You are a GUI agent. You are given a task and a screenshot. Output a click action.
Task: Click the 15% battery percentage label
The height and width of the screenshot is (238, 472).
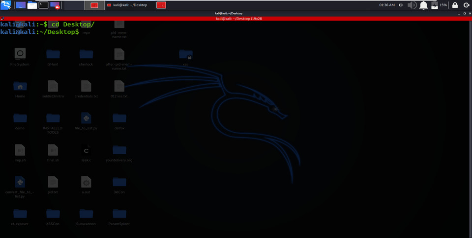click(x=443, y=5)
